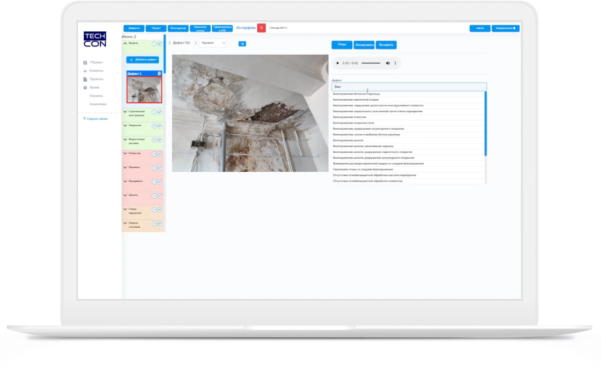Click the main defect photo
Image resolution: width=601 pixels, height=370 pixels.
coord(250,113)
